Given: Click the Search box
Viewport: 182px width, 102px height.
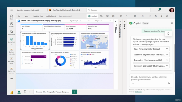Looking at the screenshot, I should (119, 10).
